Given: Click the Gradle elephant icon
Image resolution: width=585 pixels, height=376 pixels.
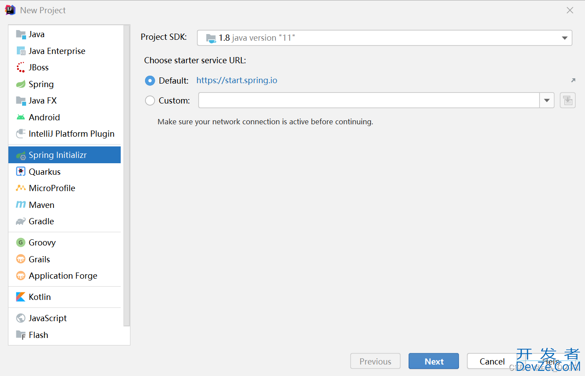Looking at the screenshot, I should 21,221.
